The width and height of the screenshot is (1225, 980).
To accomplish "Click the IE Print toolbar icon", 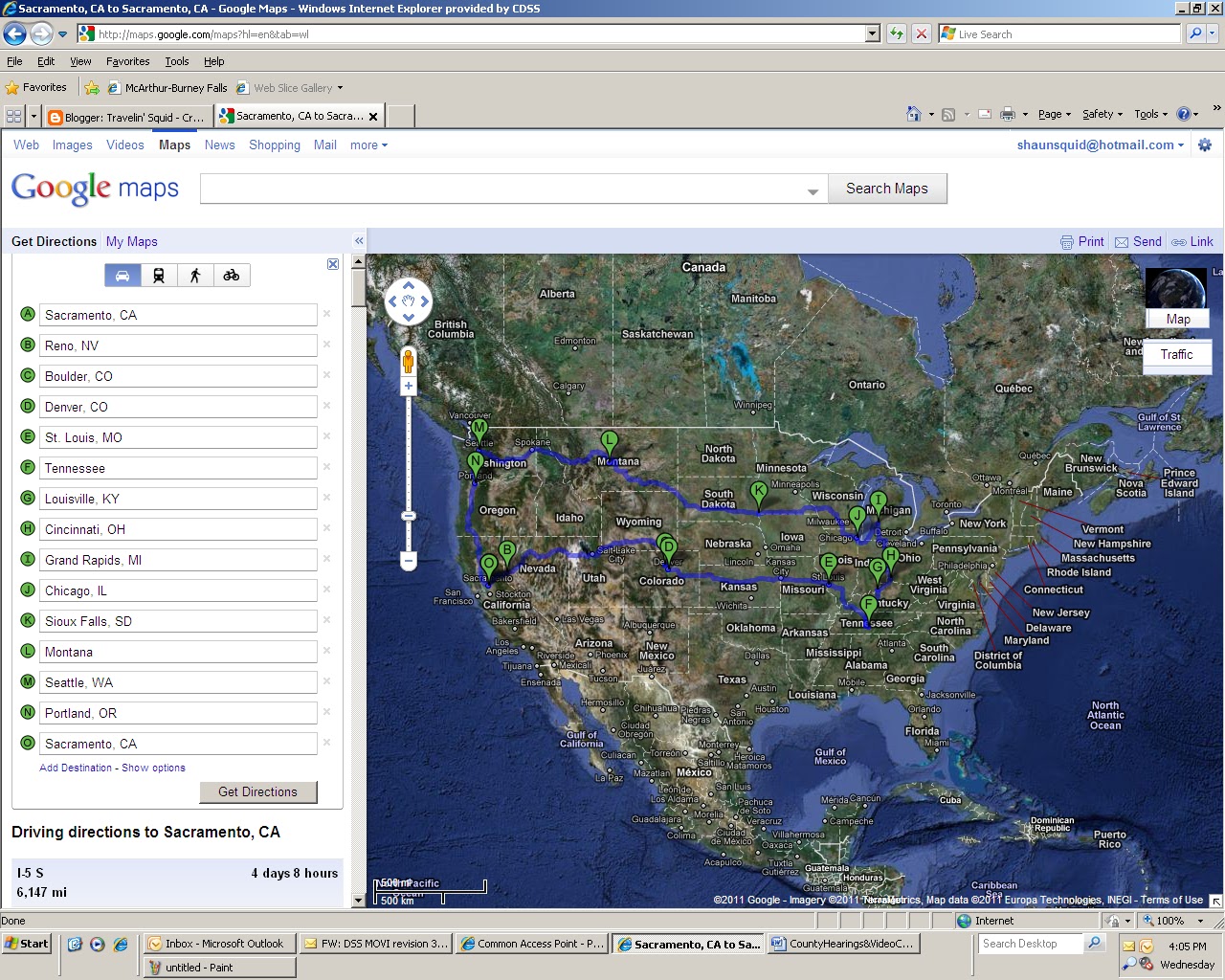I will tap(1007, 114).
